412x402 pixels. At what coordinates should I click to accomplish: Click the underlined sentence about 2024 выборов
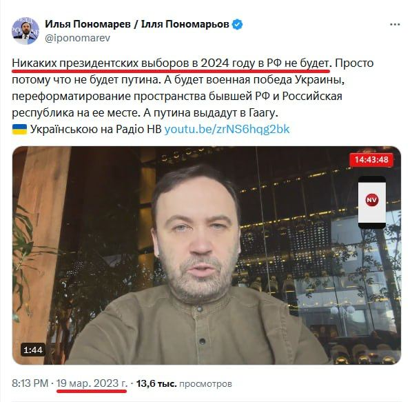click(171, 63)
